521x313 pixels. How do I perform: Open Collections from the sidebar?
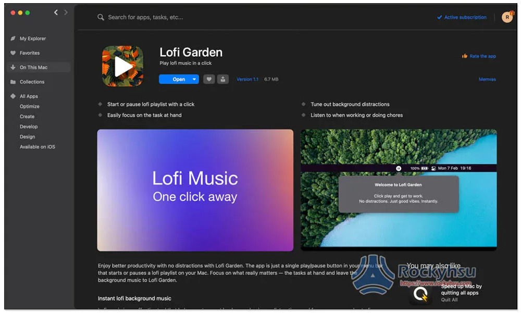(32, 82)
